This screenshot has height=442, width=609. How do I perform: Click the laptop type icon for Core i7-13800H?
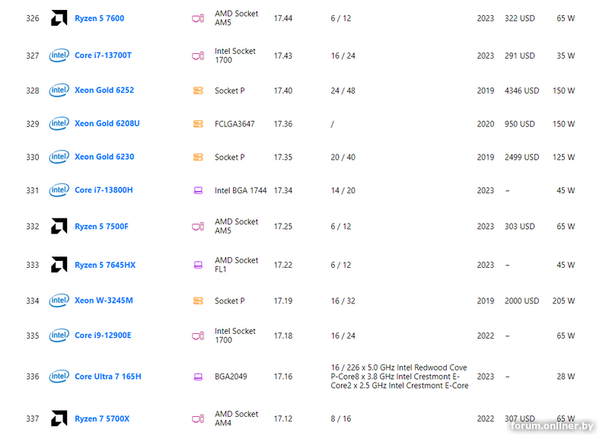[x=198, y=190]
